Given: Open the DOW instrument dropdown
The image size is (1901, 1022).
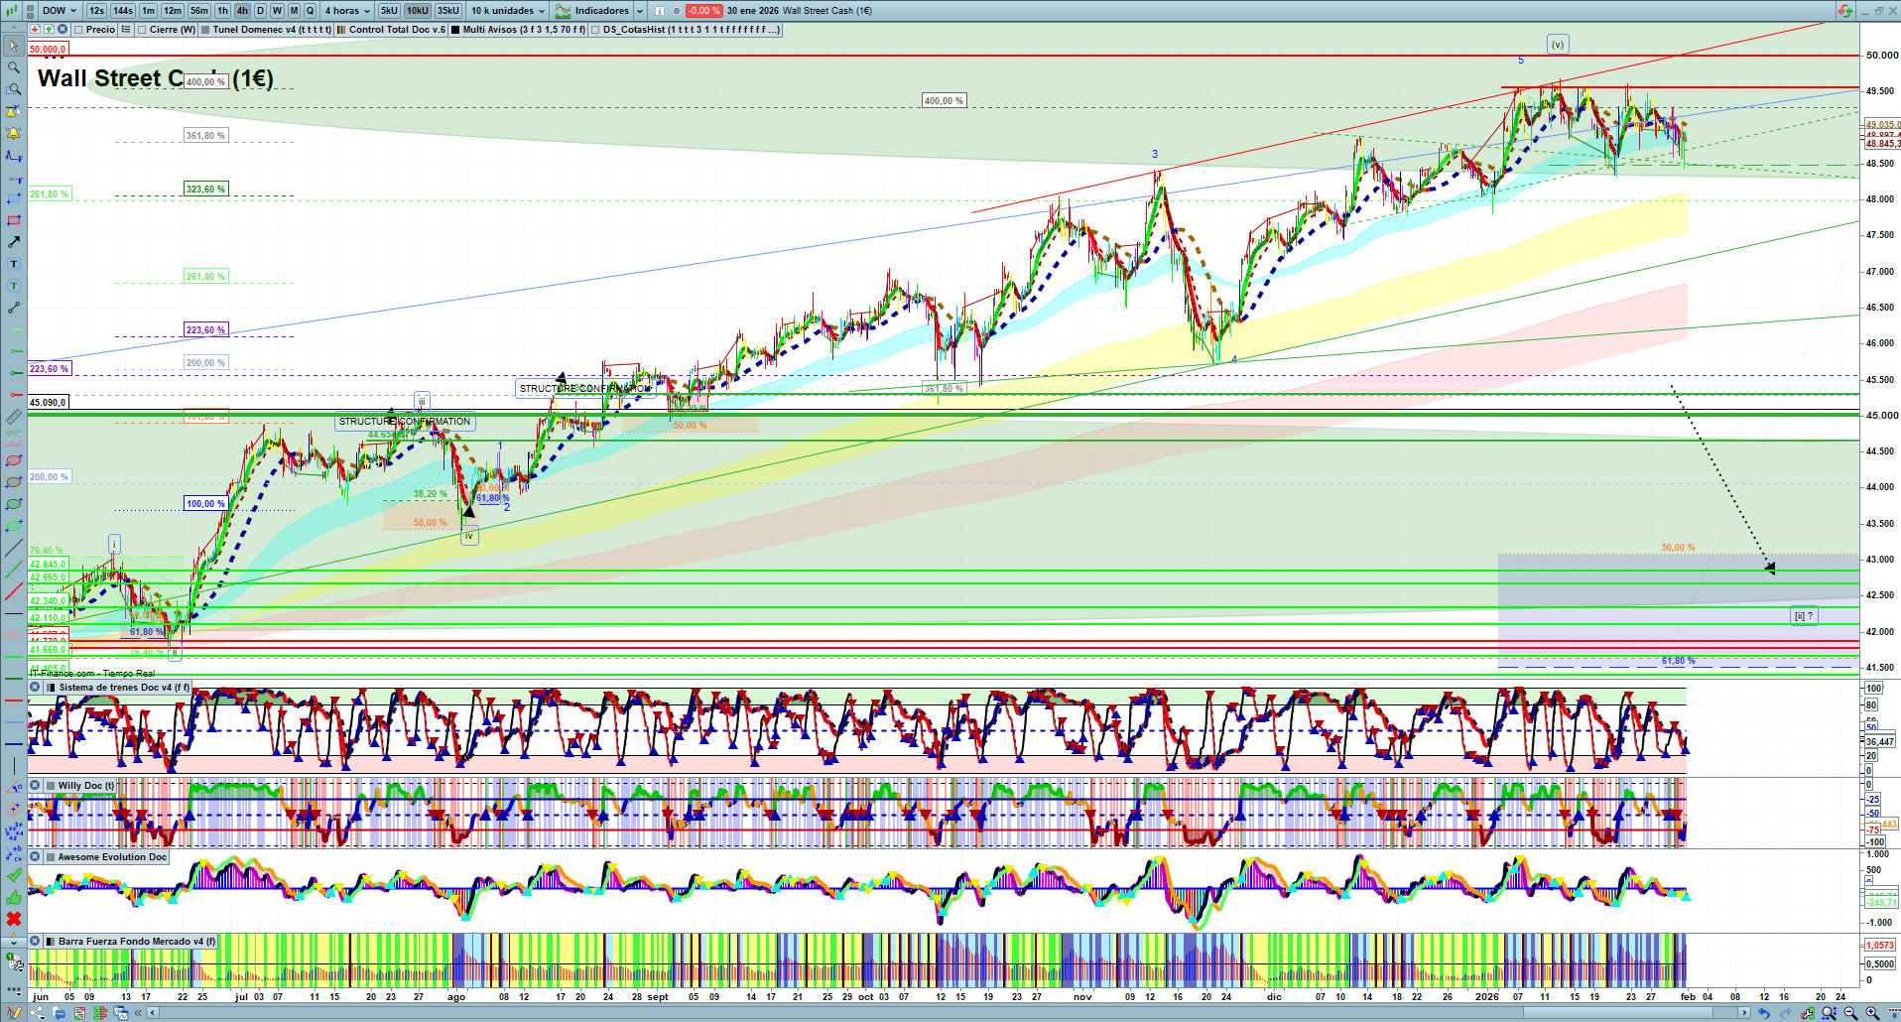Looking at the screenshot, I should click(x=59, y=11).
